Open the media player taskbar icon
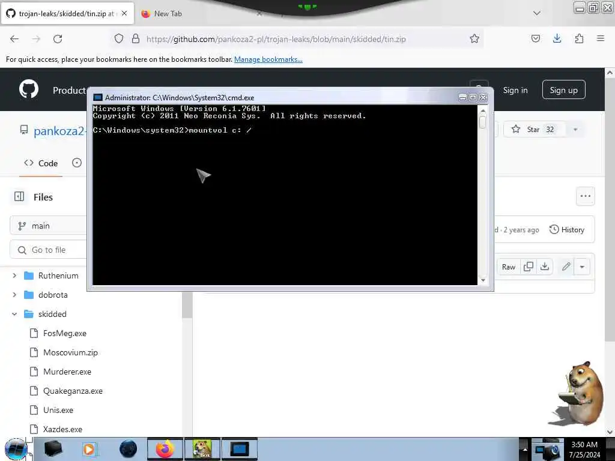 point(90,449)
